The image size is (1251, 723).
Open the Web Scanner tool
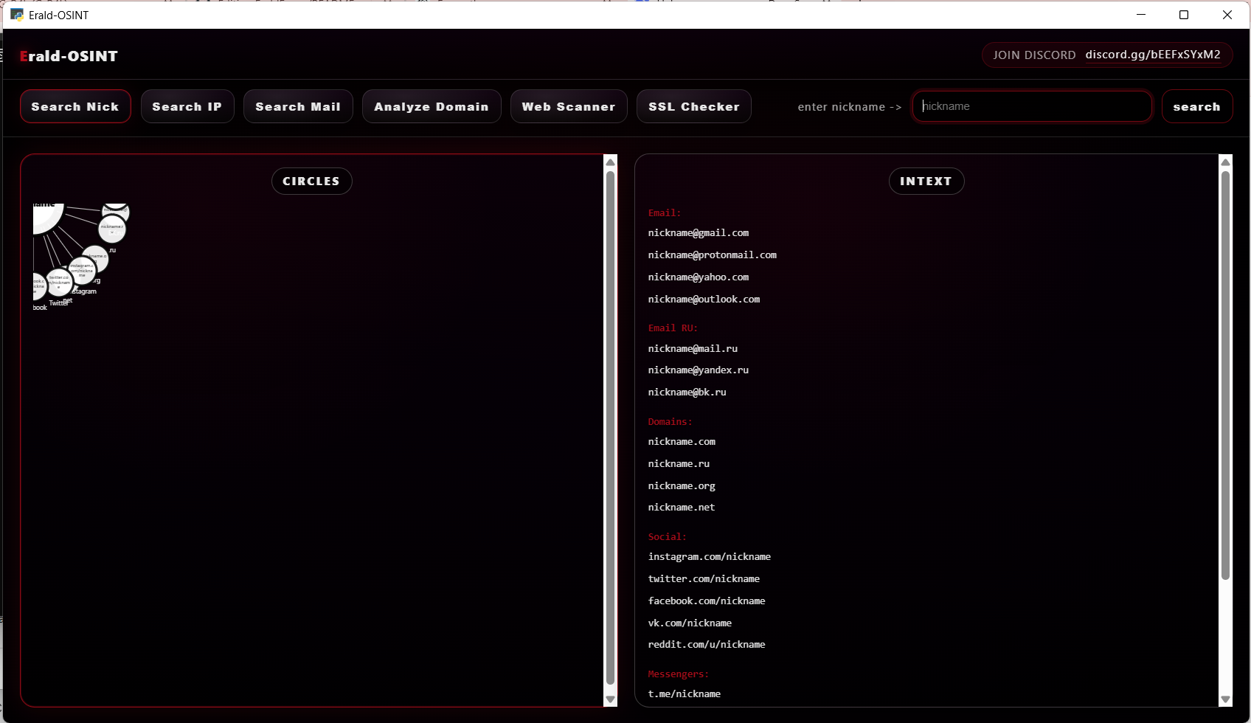(569, 106)
